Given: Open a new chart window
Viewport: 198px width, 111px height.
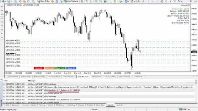Looking at the screenshot, I should click(x=3, y=1).
